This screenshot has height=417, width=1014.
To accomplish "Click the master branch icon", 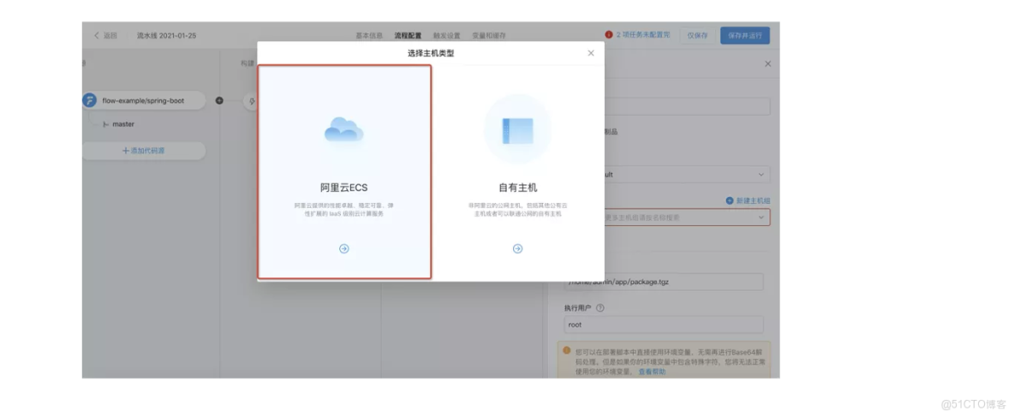I will click(106, 124).
